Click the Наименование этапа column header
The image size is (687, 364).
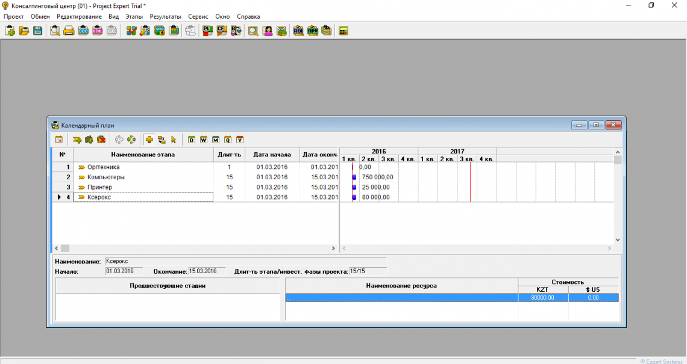click(143, 155)
